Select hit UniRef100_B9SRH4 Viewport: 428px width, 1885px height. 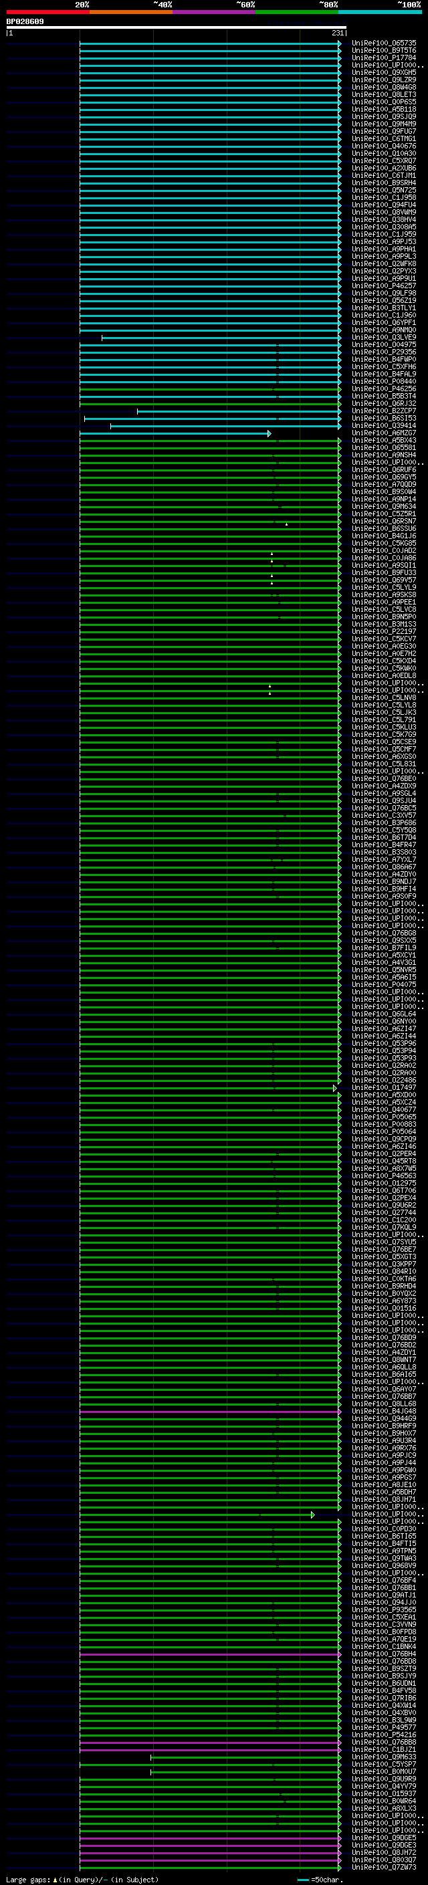(x=384, y=183)
